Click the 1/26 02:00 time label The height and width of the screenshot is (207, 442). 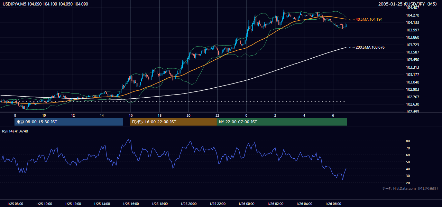(x=275, y=204)
